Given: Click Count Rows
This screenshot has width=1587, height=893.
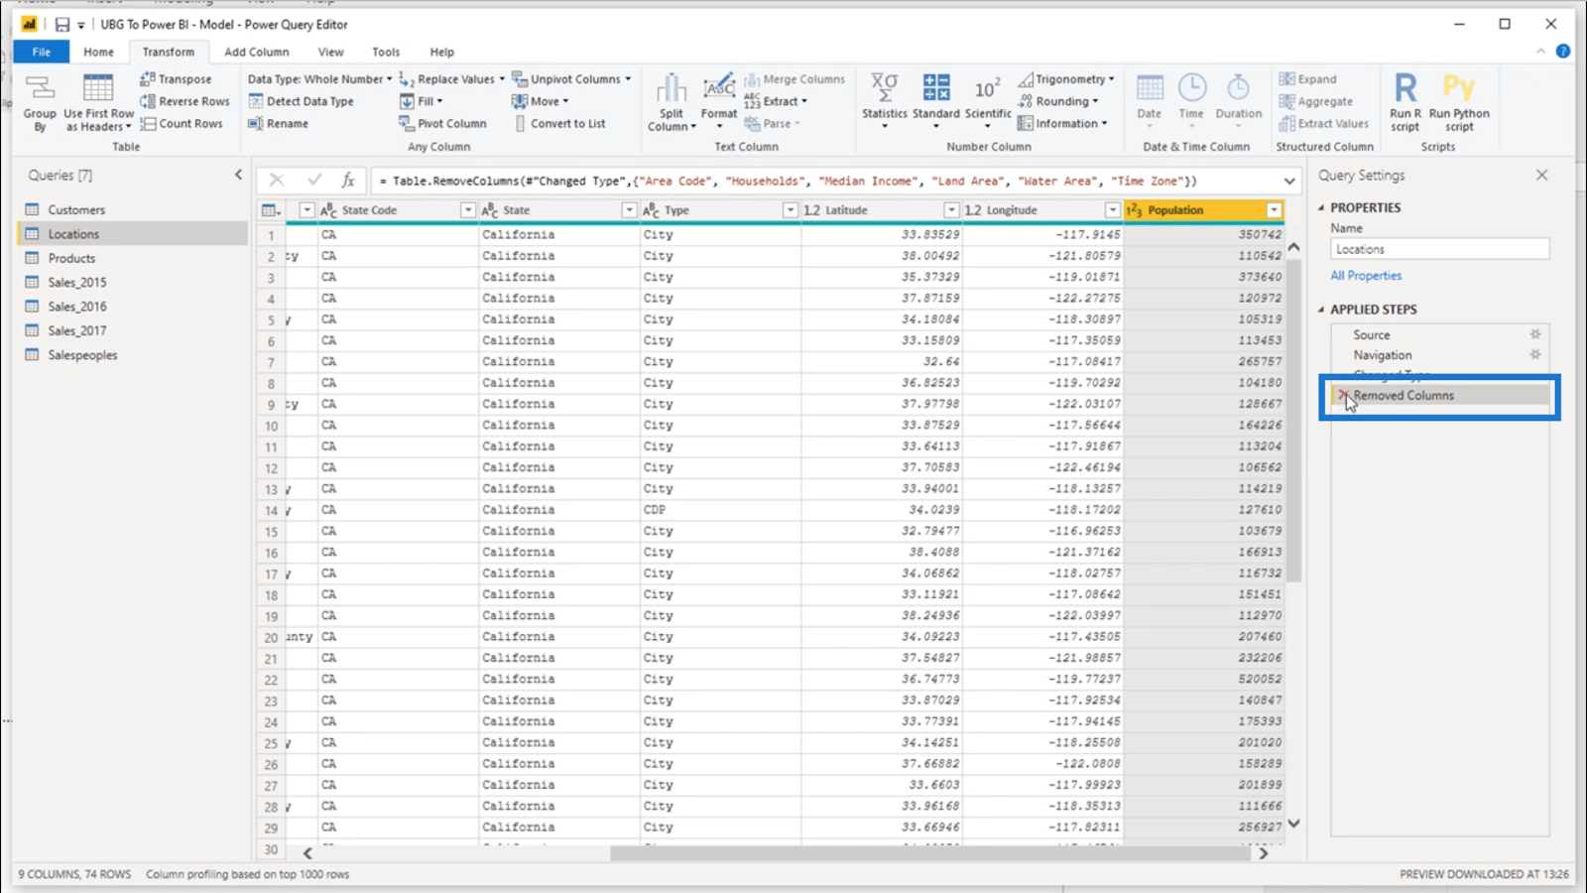Looking at the screenshot, I should [182, 123].
